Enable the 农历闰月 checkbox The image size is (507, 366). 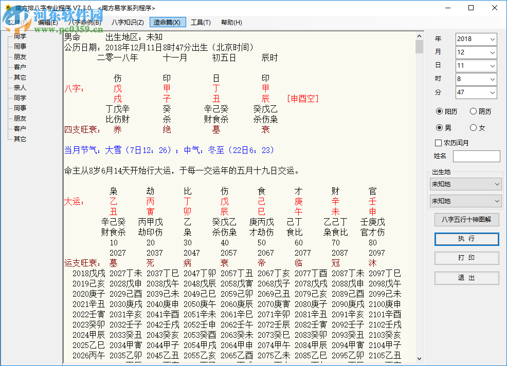439,143
